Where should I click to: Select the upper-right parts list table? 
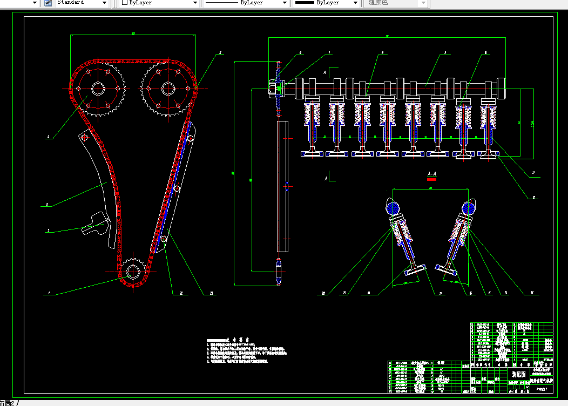pyautogui.click(x=512, y=342)
